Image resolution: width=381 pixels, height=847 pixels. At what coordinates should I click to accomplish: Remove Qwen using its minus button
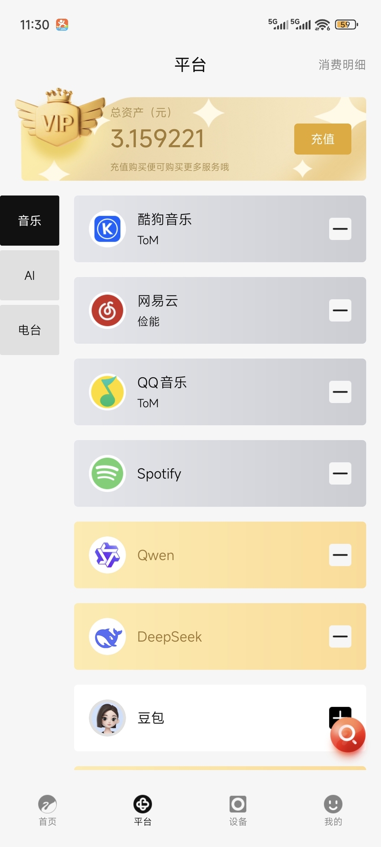tap(340, 555)
